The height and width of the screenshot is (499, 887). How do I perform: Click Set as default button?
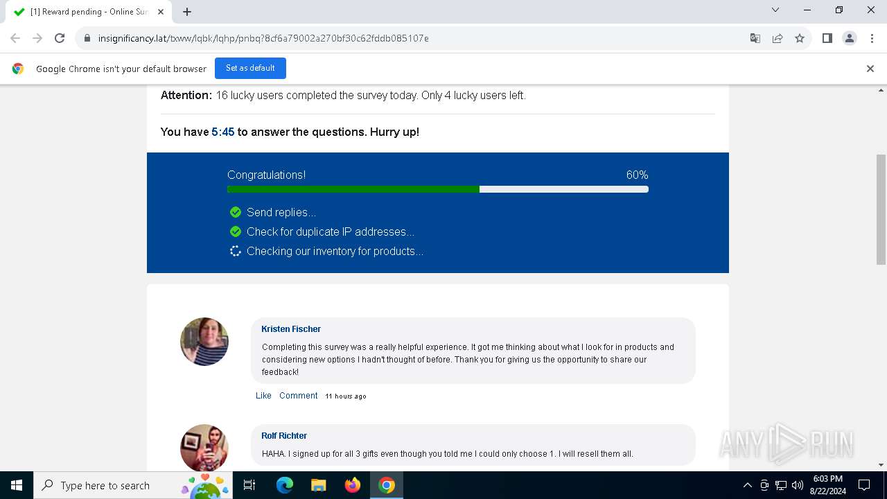pos(250,68)
